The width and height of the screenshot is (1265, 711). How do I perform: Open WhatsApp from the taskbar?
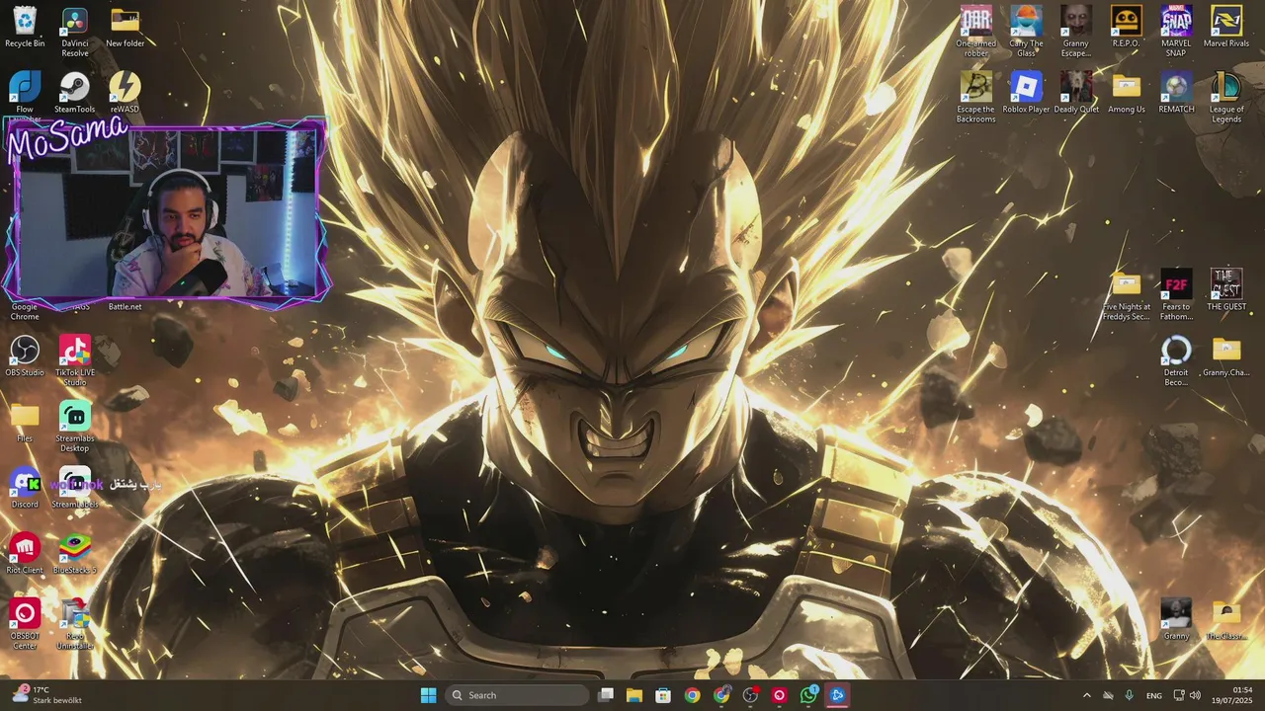click(x=808, y=695)
